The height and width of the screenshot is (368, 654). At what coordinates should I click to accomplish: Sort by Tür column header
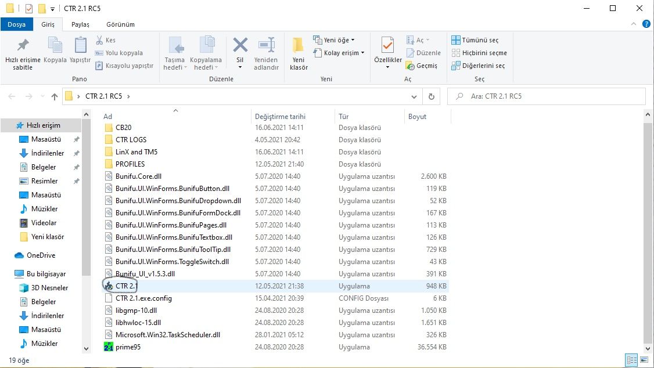[369, 116]
